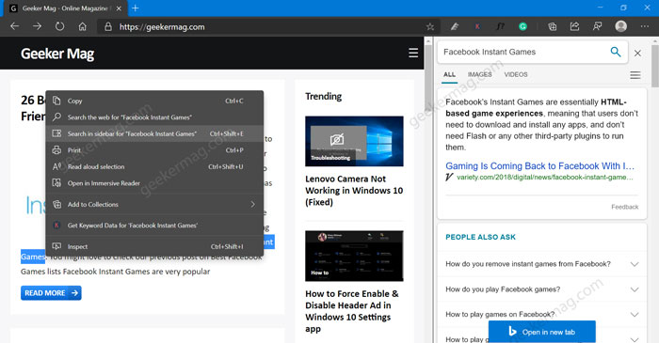Choose Inspect in the context menu
Screen dimensions: 659x343
point(154,246)
